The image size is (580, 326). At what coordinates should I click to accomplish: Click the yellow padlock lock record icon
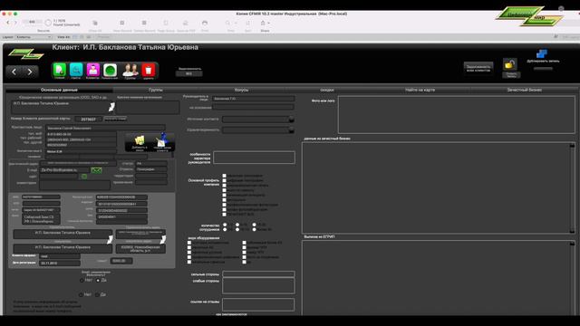point(510,64)
